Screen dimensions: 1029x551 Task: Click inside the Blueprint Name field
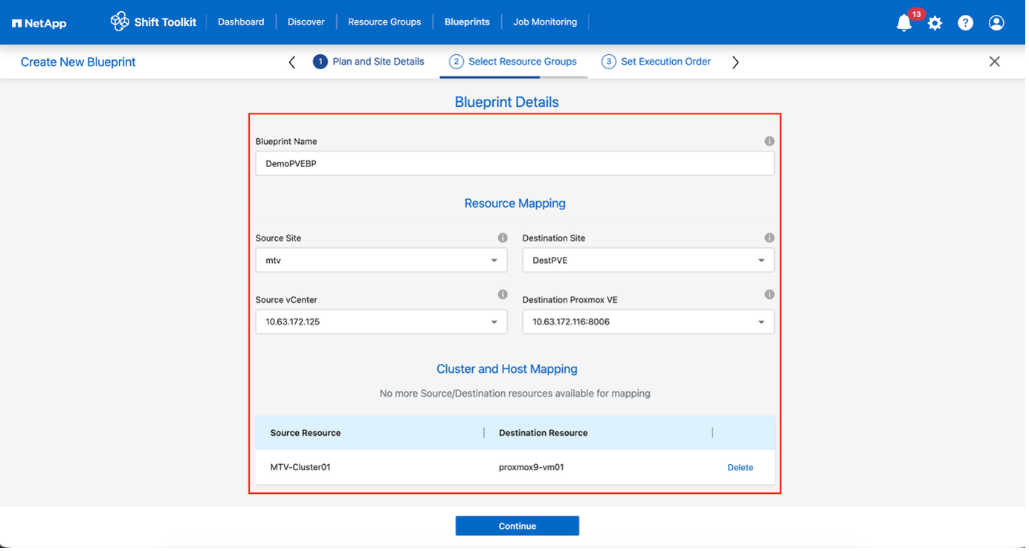click(514, 163)
